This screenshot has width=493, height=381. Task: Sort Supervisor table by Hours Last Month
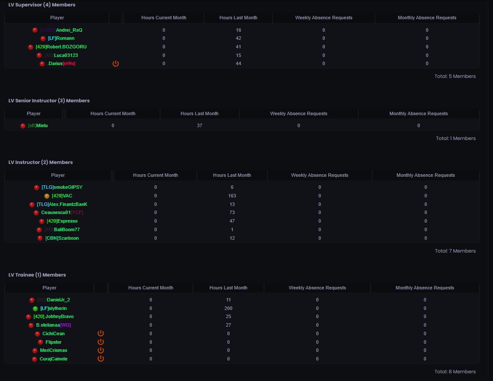click(x=238, y=18)
